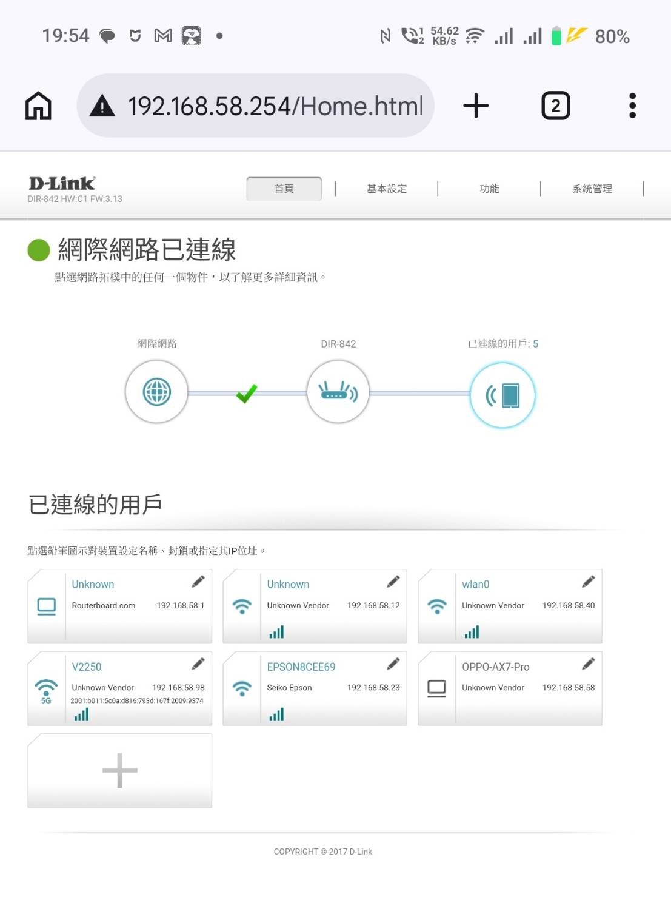Click the empty add-device card with plus
The width and height of the screenshot is (671, 897).
click(119, 770)
